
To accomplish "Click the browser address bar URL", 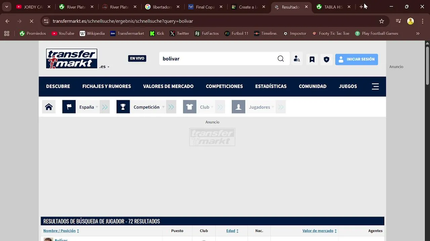I will pos(123,21).
